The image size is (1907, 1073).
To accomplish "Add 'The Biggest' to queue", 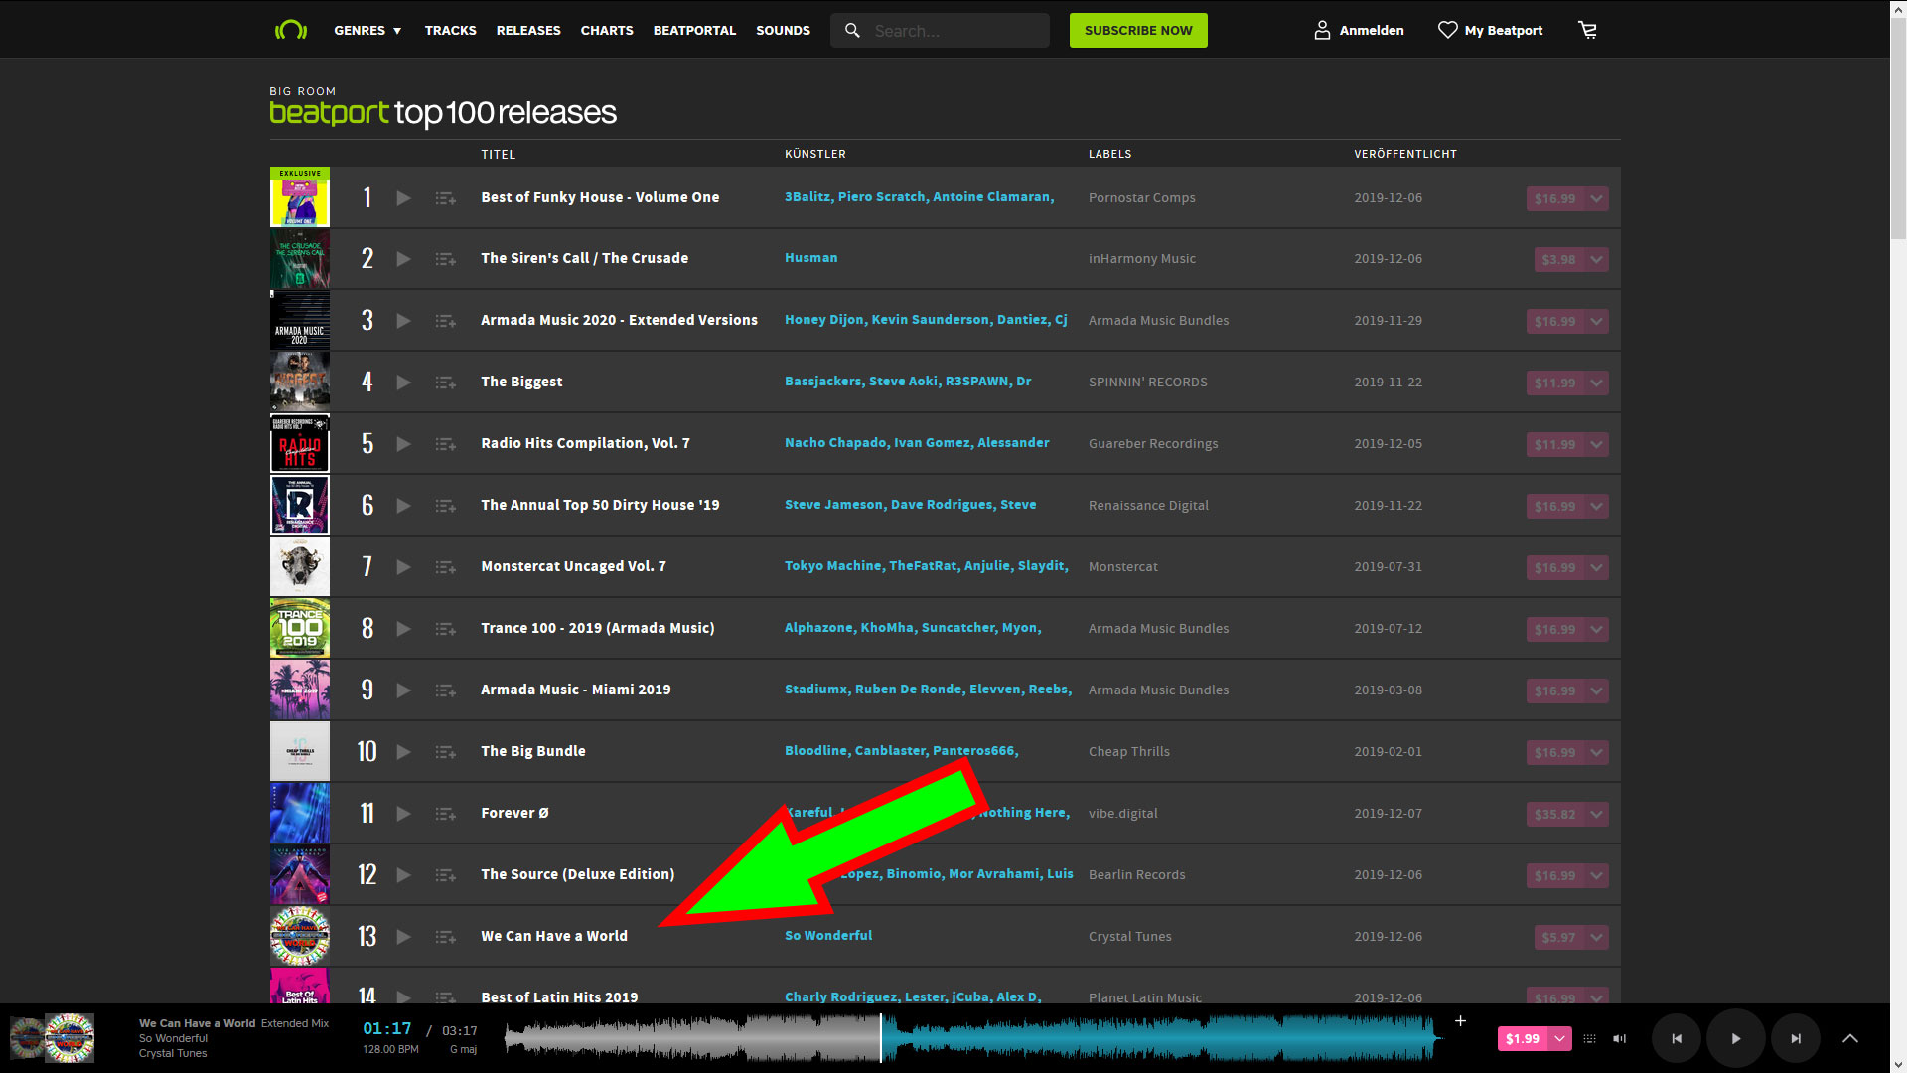I will pyautogui.click(x=445, y=383).
